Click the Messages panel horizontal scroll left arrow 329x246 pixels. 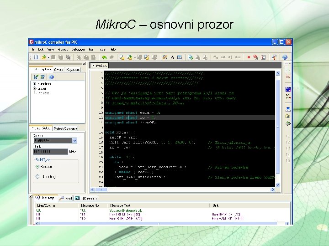(x=37, y=223)
